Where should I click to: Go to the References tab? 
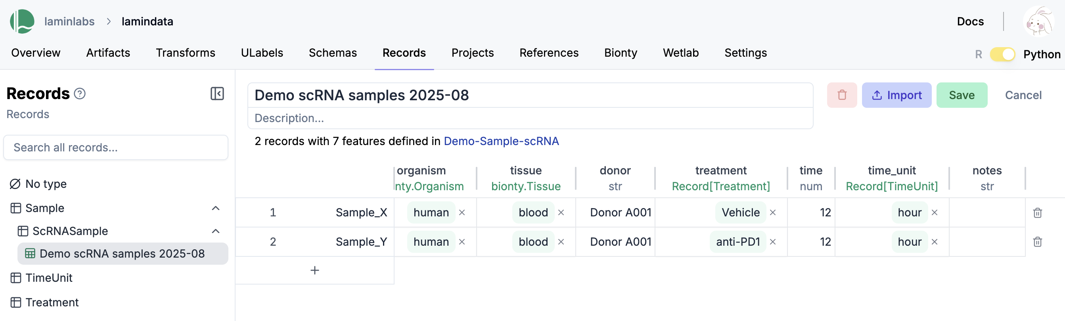549,53
